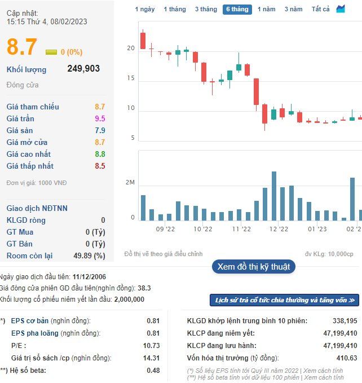Click the first red candlestick on chart
This screenshot has width=362, height=383.
coord(143,41)
